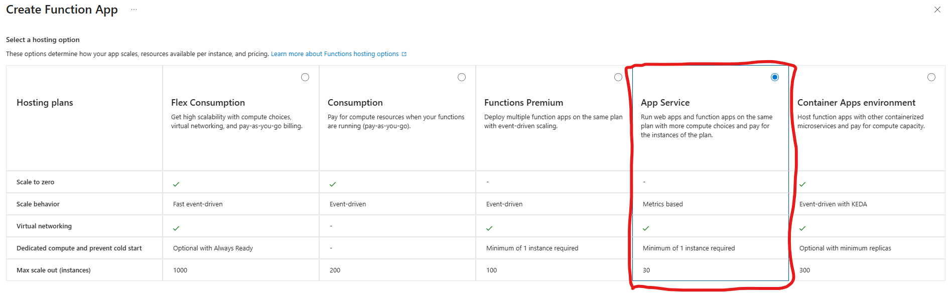Click the selected App Service radio button
This screenshot has width=950, height=304.
pyautogui.click(x=775, y=77)
